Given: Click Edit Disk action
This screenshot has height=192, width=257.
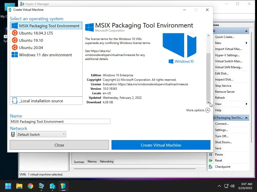Looking at the screenshot, I should [222, 73].
